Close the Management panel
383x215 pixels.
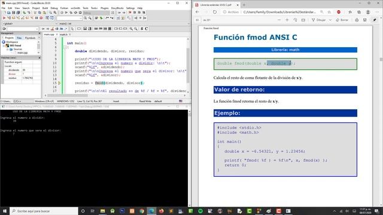[39, 33]
